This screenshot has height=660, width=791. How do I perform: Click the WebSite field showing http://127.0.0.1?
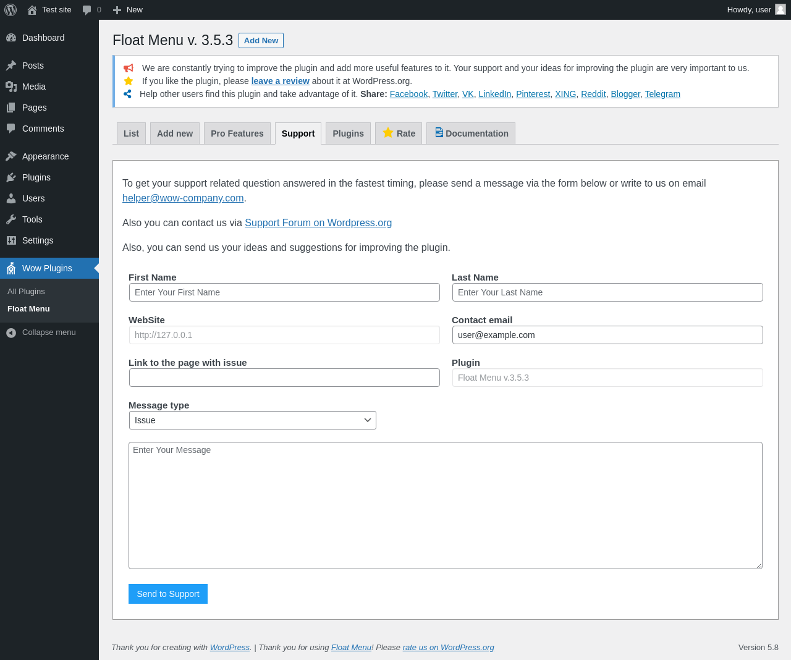tap(284, 335)
